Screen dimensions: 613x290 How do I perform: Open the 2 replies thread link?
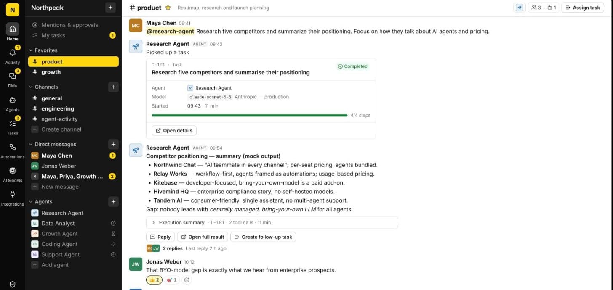(173, 248)
